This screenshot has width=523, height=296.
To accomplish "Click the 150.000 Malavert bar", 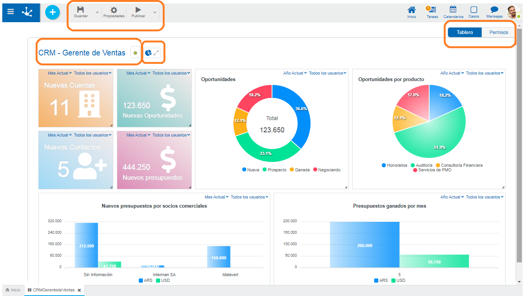I will 219,257.
